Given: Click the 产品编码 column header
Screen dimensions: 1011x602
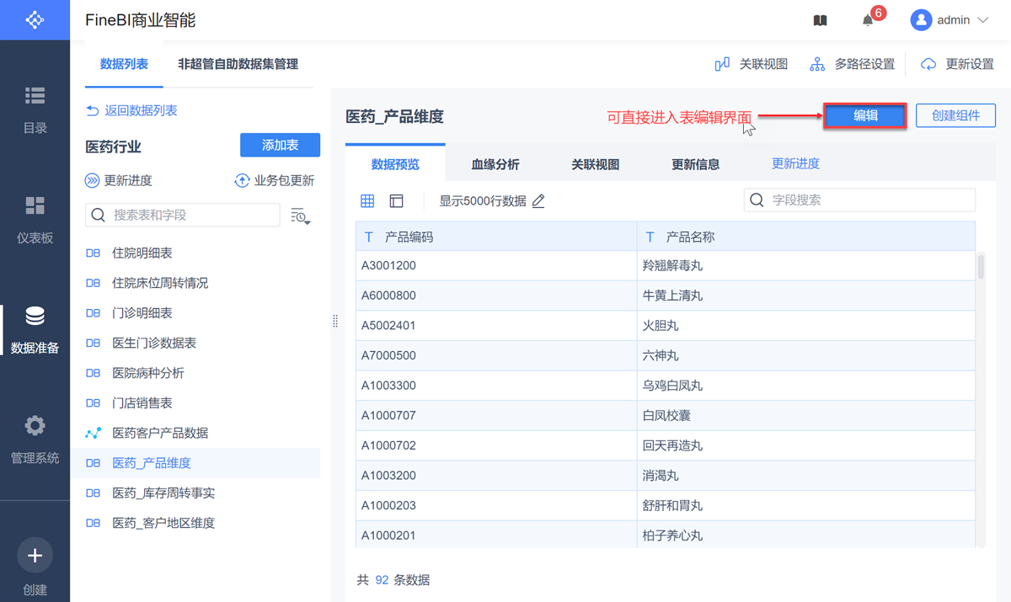Looking at the screenshot, I should click(x=496, y=237).
